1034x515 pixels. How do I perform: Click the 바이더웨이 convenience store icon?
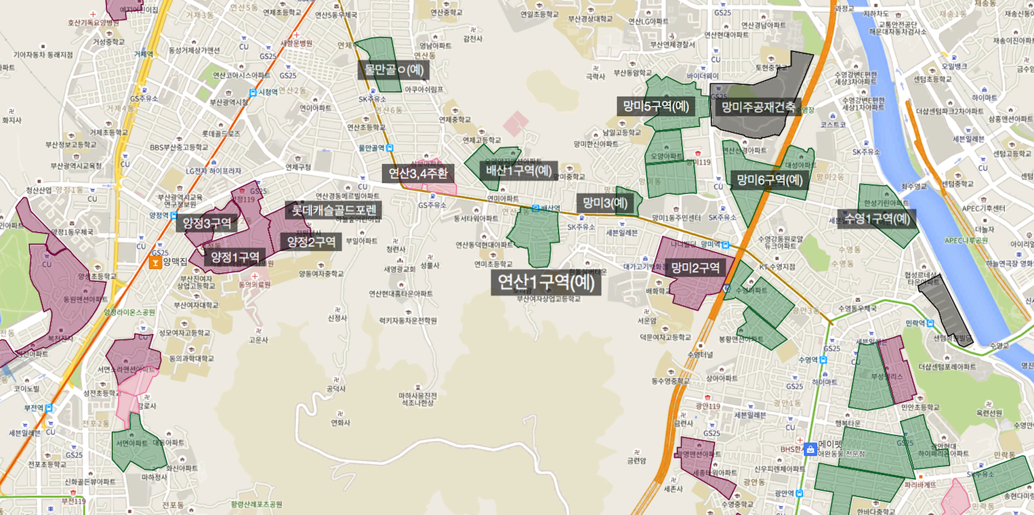[704, 68]
